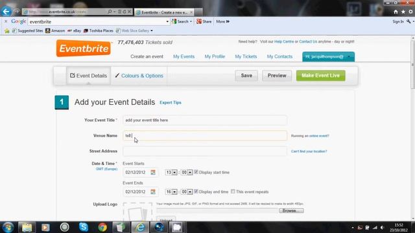Viewport: 415px width, 233px height.
Task: Show hidden system tray icons arrow
Action: 353,227
